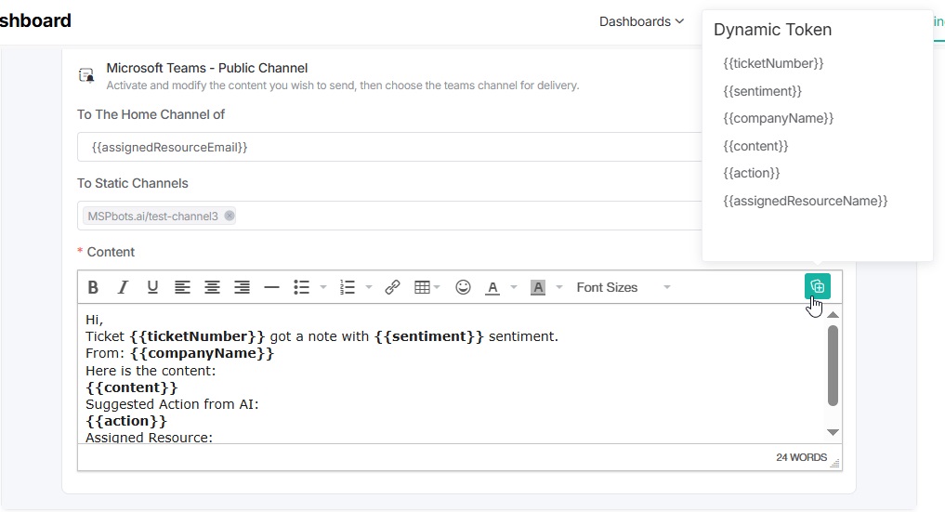Click the Home Channel email input field
Screen dimensions: 945x512
[x=390, y=147]
